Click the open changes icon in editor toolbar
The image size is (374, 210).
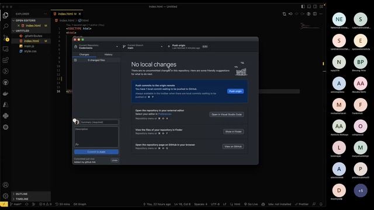pos(285,14)
